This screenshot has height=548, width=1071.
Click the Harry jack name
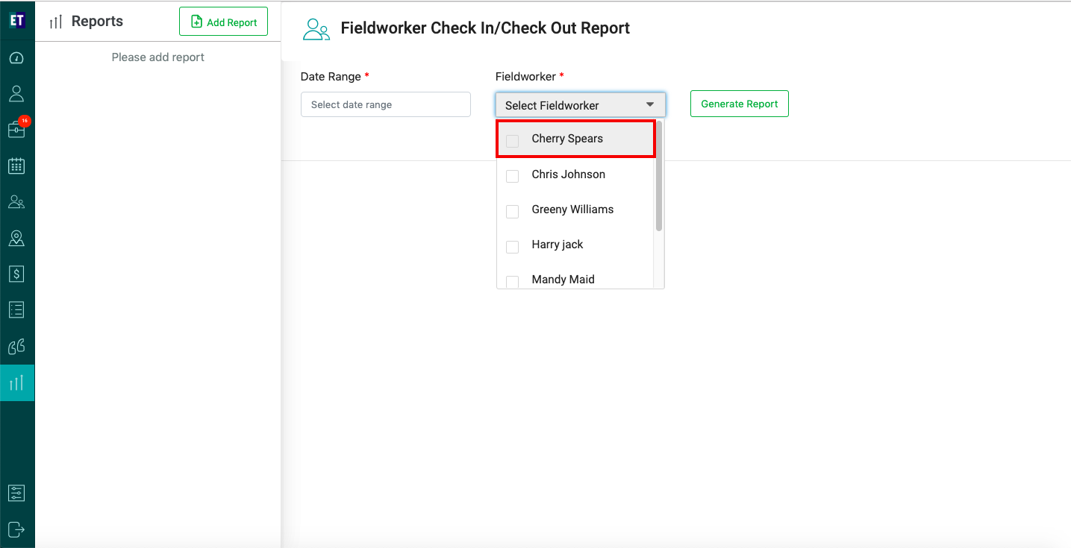(x=558, y=245)
